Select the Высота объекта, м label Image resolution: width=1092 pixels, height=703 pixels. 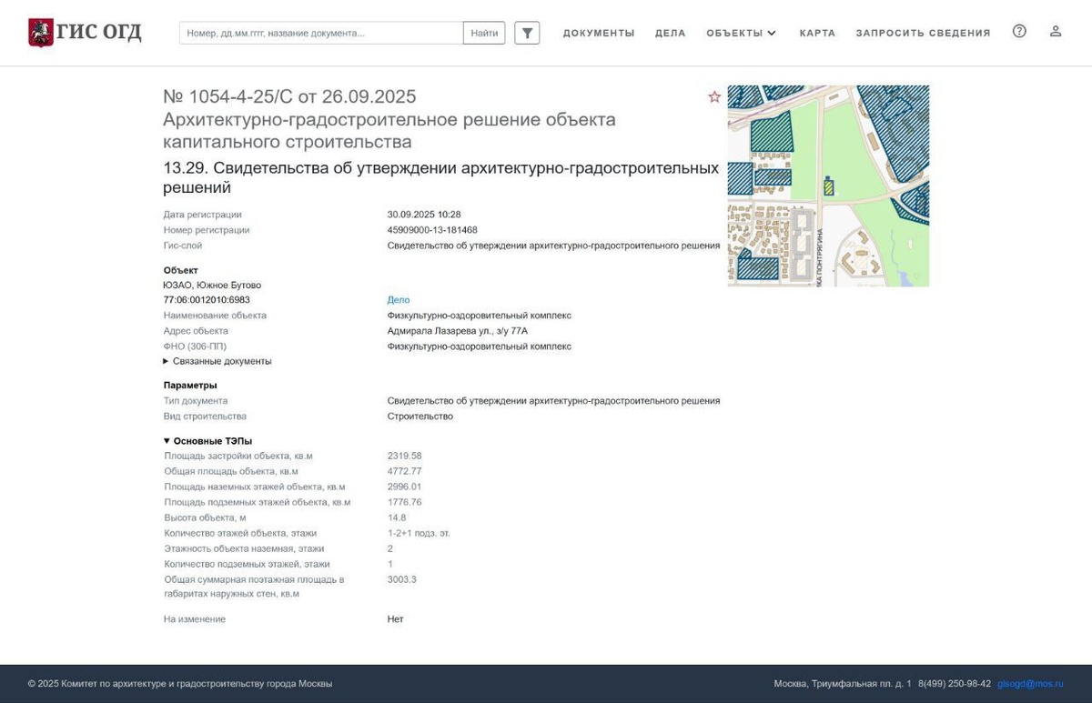click(205, 517)
